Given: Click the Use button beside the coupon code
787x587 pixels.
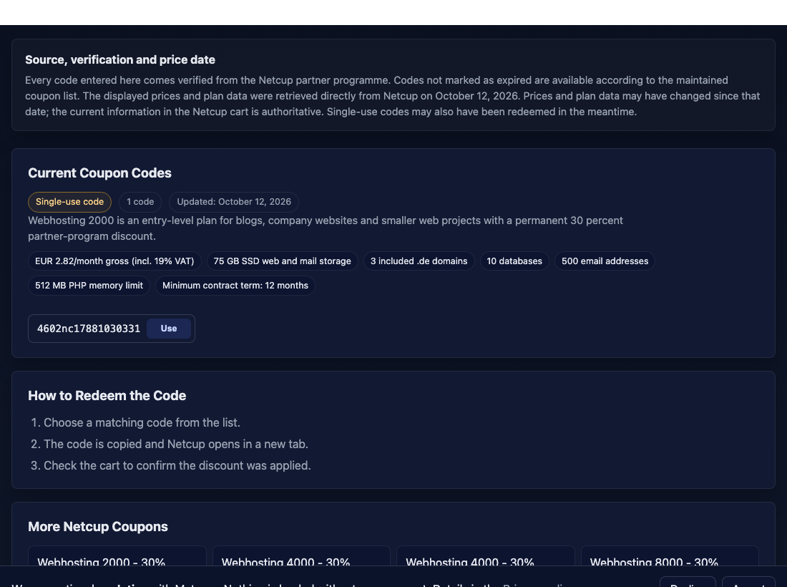Looking at the screenshot, I should (x=169, y=329).
